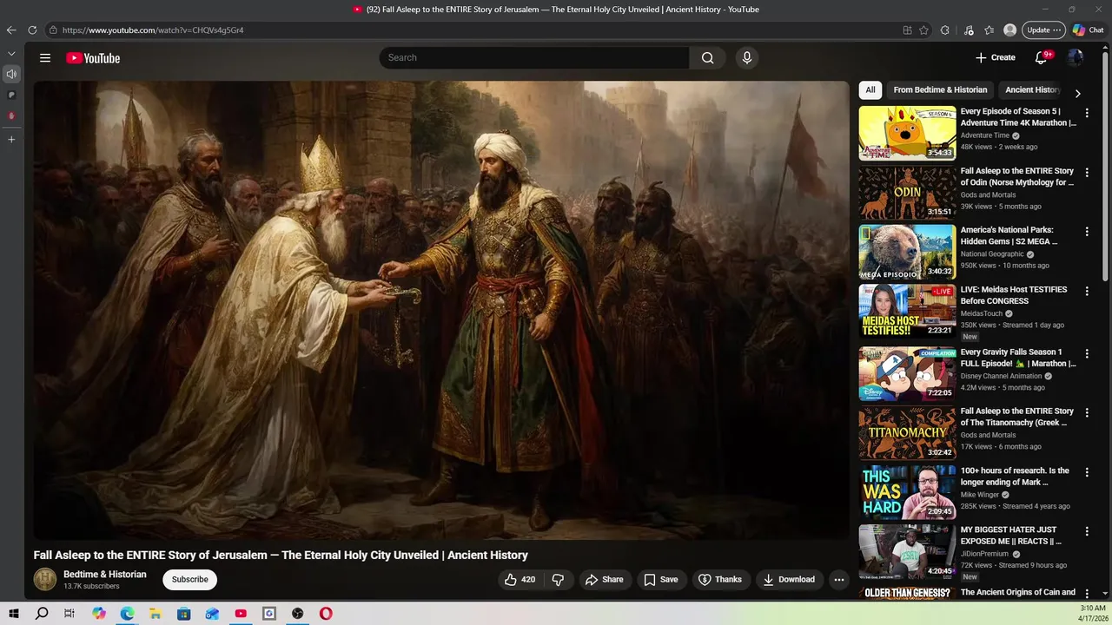
Task: Play the National Parks bear thumbnail
Action: [907, 252]
